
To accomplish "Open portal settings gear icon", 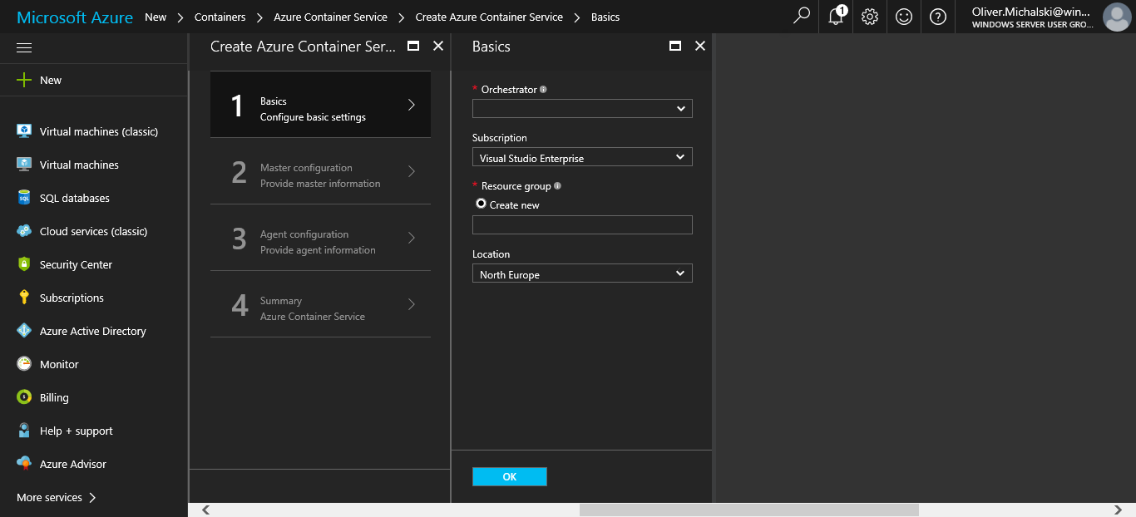I will (870, 17).
